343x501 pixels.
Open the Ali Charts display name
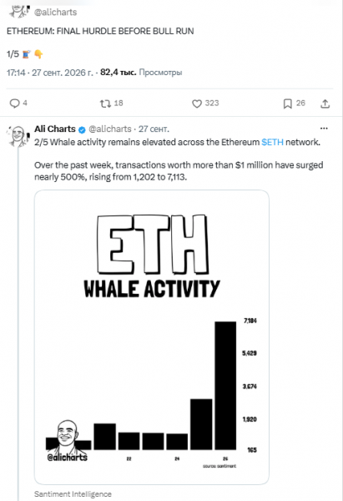[x=55, y=129]
